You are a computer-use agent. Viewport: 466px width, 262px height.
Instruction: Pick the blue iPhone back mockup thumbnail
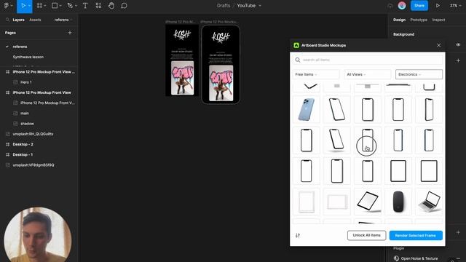307,110
